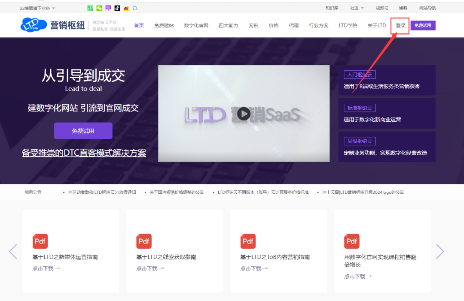Screen dimensions: 464x301
Task: Click the 最新公告 label
Action: pos(33,192)
